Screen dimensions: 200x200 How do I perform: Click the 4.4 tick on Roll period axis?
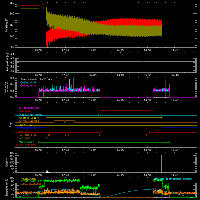coord(12,54)
